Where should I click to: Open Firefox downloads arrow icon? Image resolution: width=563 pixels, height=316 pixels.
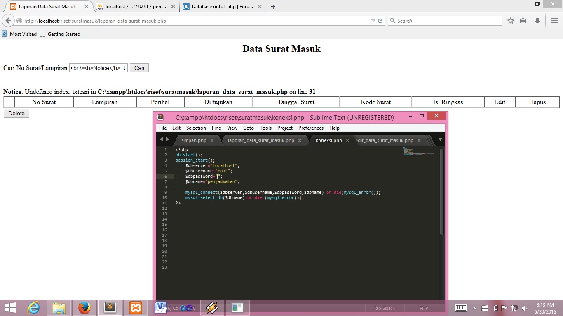coord(537,21)
